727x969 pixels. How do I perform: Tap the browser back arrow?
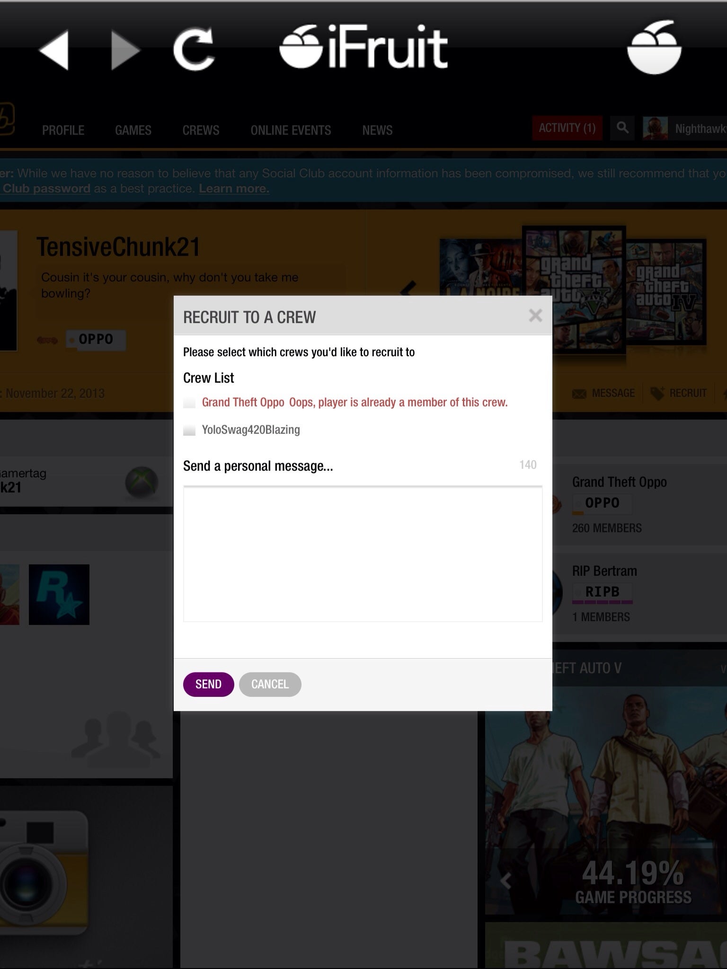[x=53, y=50]
